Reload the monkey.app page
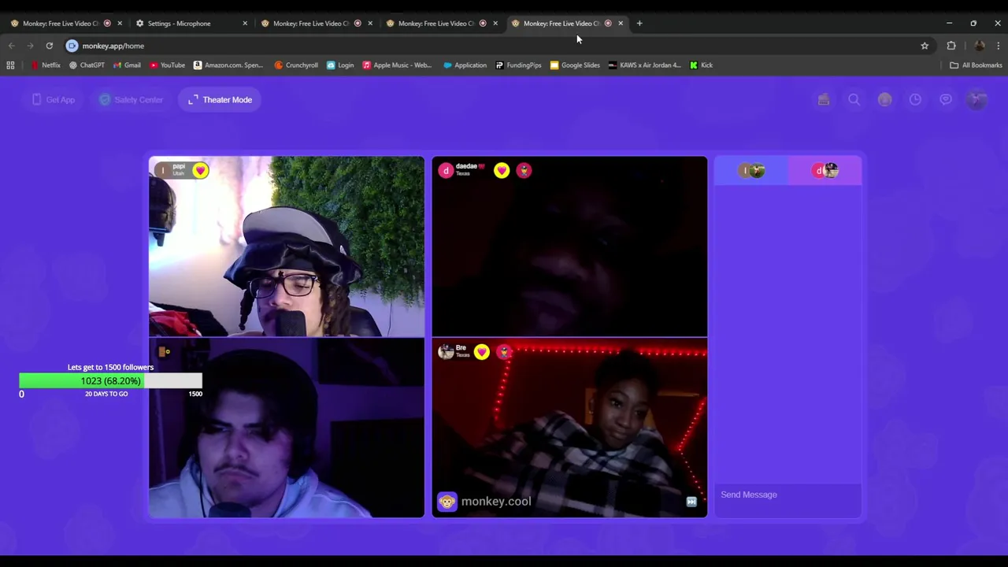 click(49, 46)
